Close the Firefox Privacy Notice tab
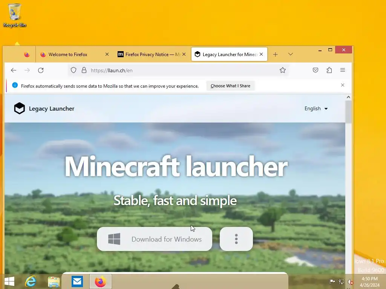This screenshot has height=289, width=386. (x=184, y=54)
